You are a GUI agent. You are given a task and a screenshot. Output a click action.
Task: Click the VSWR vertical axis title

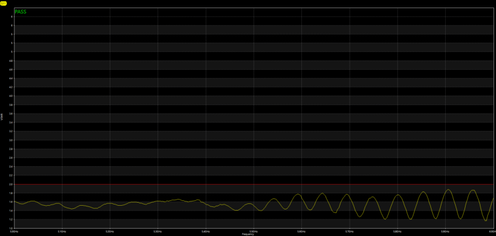(x=2, y=117)
